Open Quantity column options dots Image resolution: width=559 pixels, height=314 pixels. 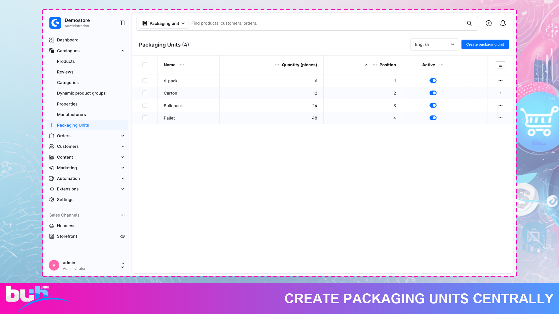(277, 65)
